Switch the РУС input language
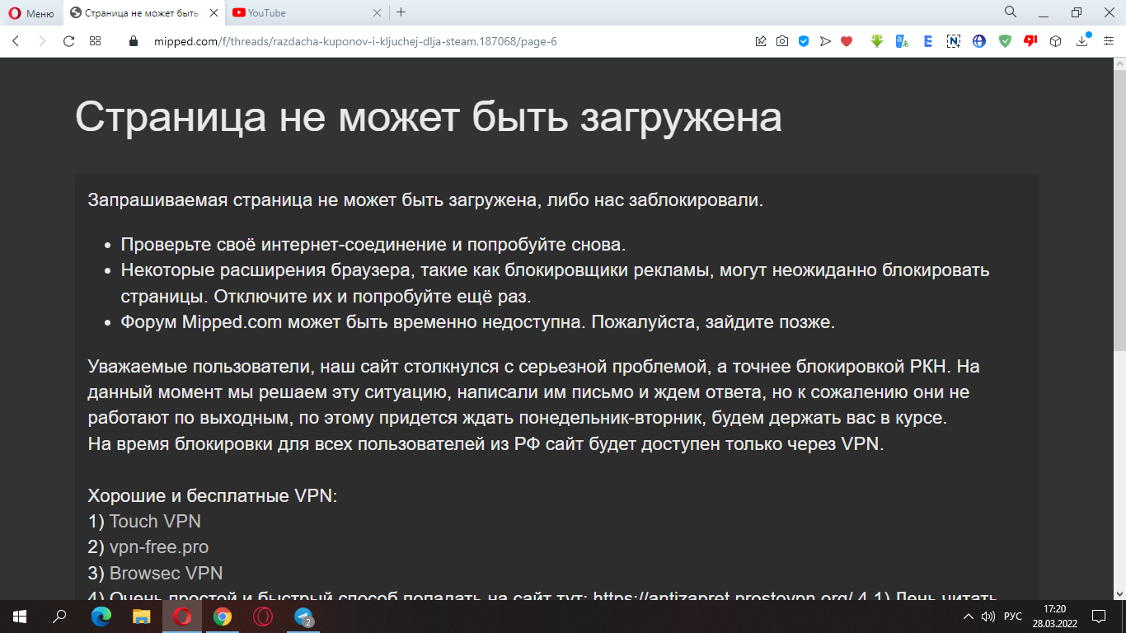Image resolution: width=1126 pixels, height=633 pixels. (x=1013, y=616)
